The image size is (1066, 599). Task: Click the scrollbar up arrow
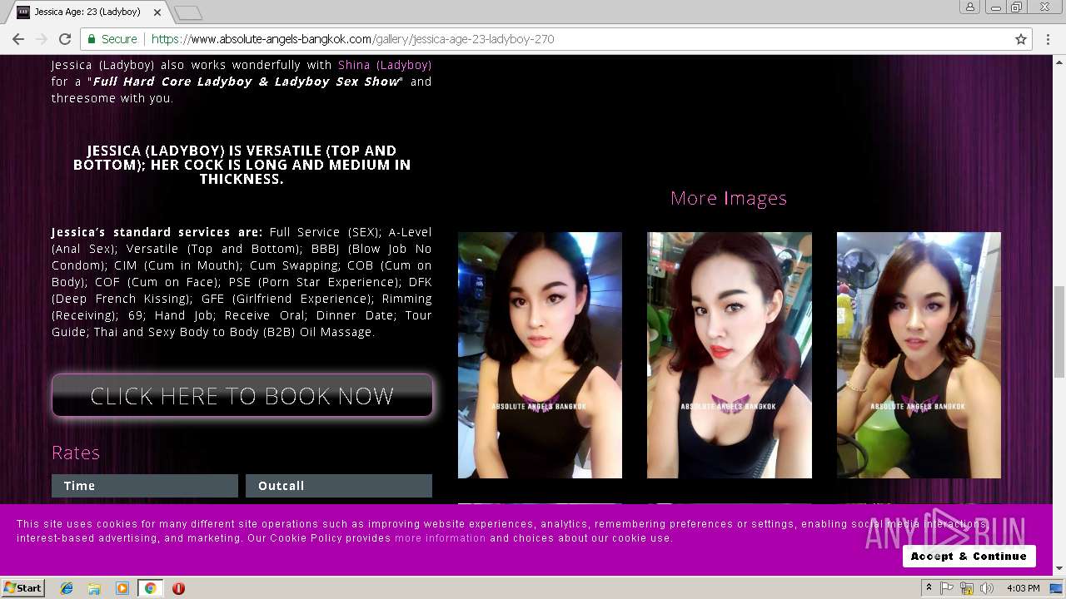point(1059,62)
